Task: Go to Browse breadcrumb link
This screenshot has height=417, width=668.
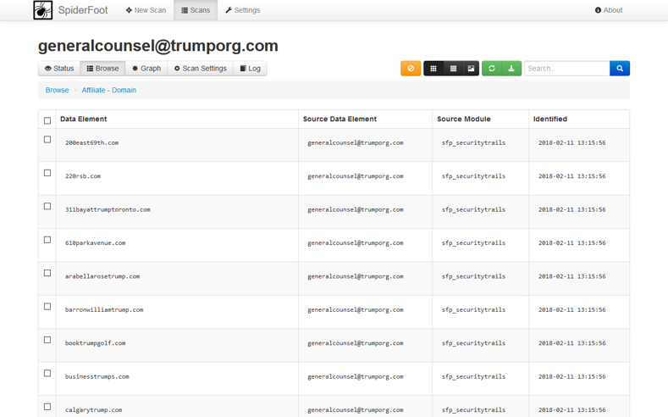Action: click(57, 91)
